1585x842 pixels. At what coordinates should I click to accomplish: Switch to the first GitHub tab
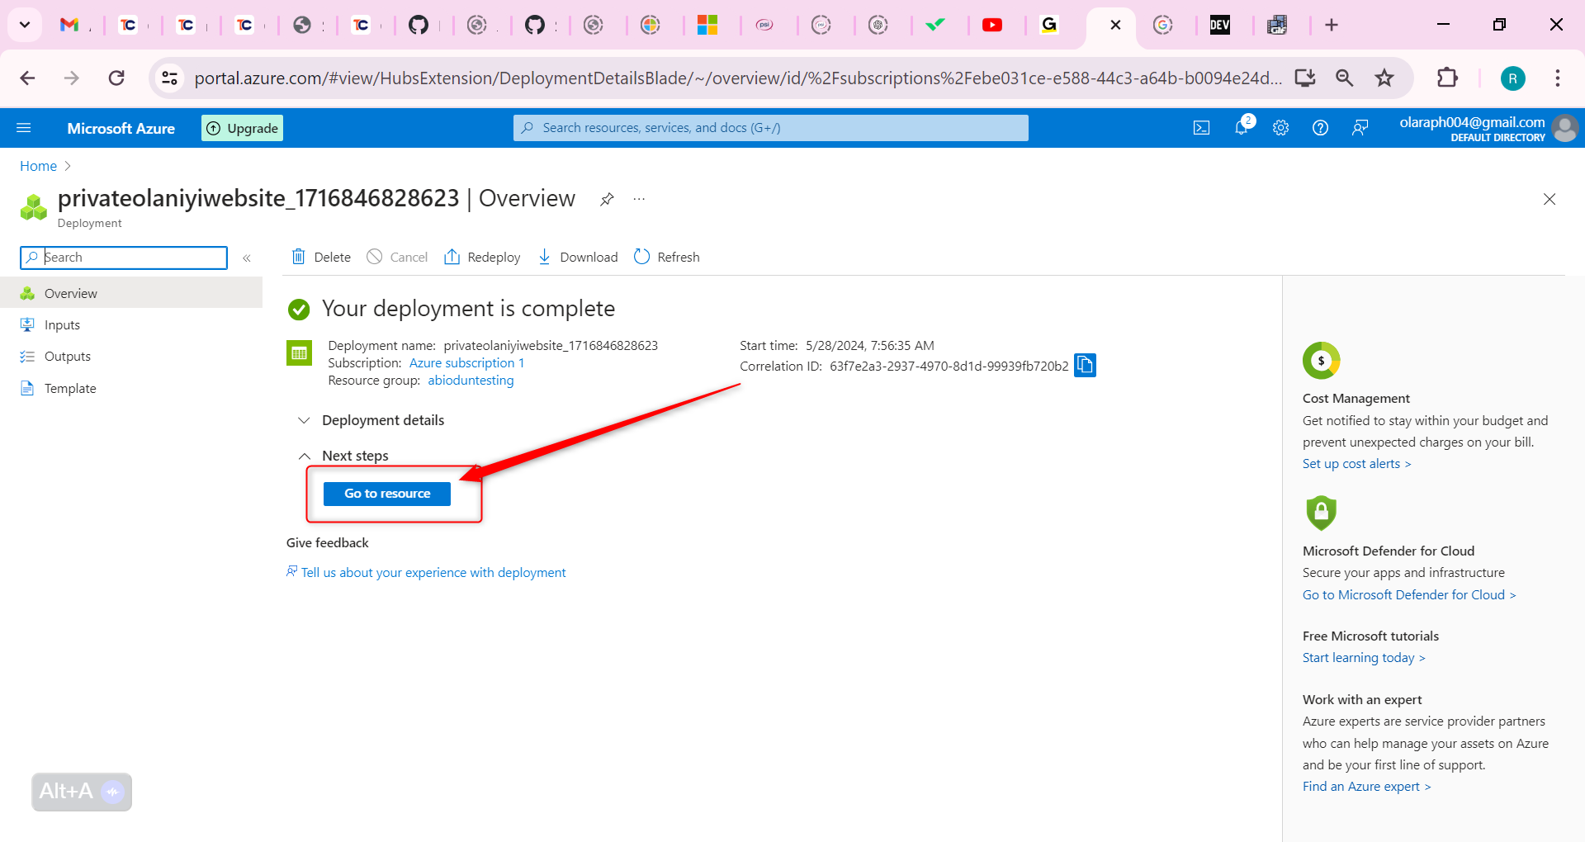[x=419, y=25]
